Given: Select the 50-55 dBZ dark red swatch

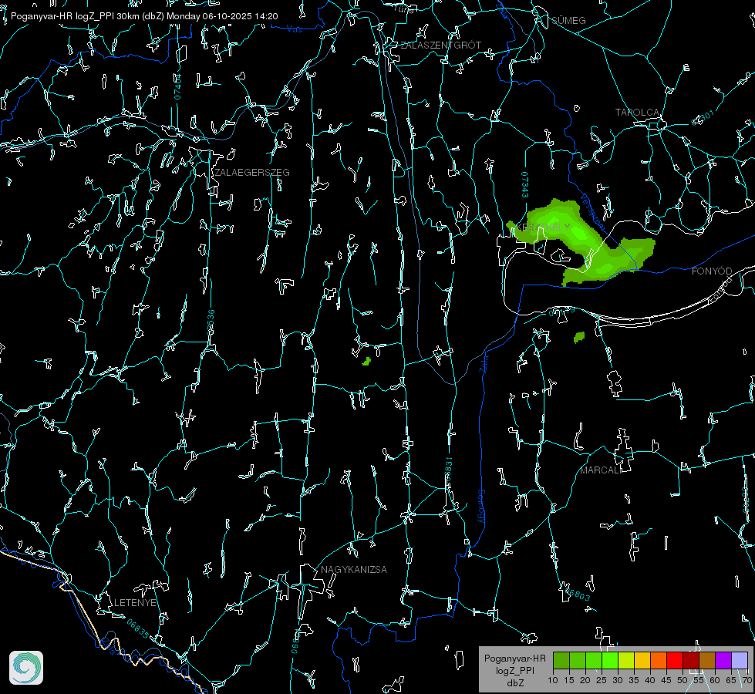Looking at the screenshot, I should [x=691, y=660].
